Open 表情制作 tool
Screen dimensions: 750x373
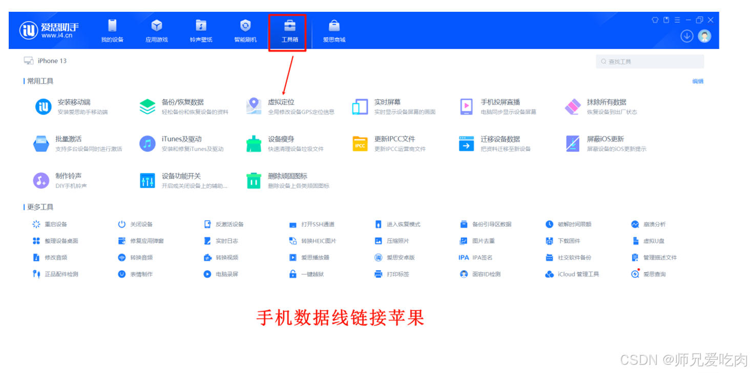point(135,274)
